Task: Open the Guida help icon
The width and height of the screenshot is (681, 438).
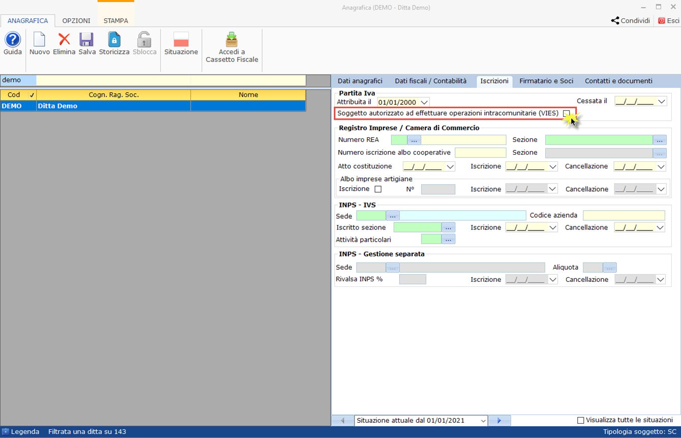Action: (13, 40)
